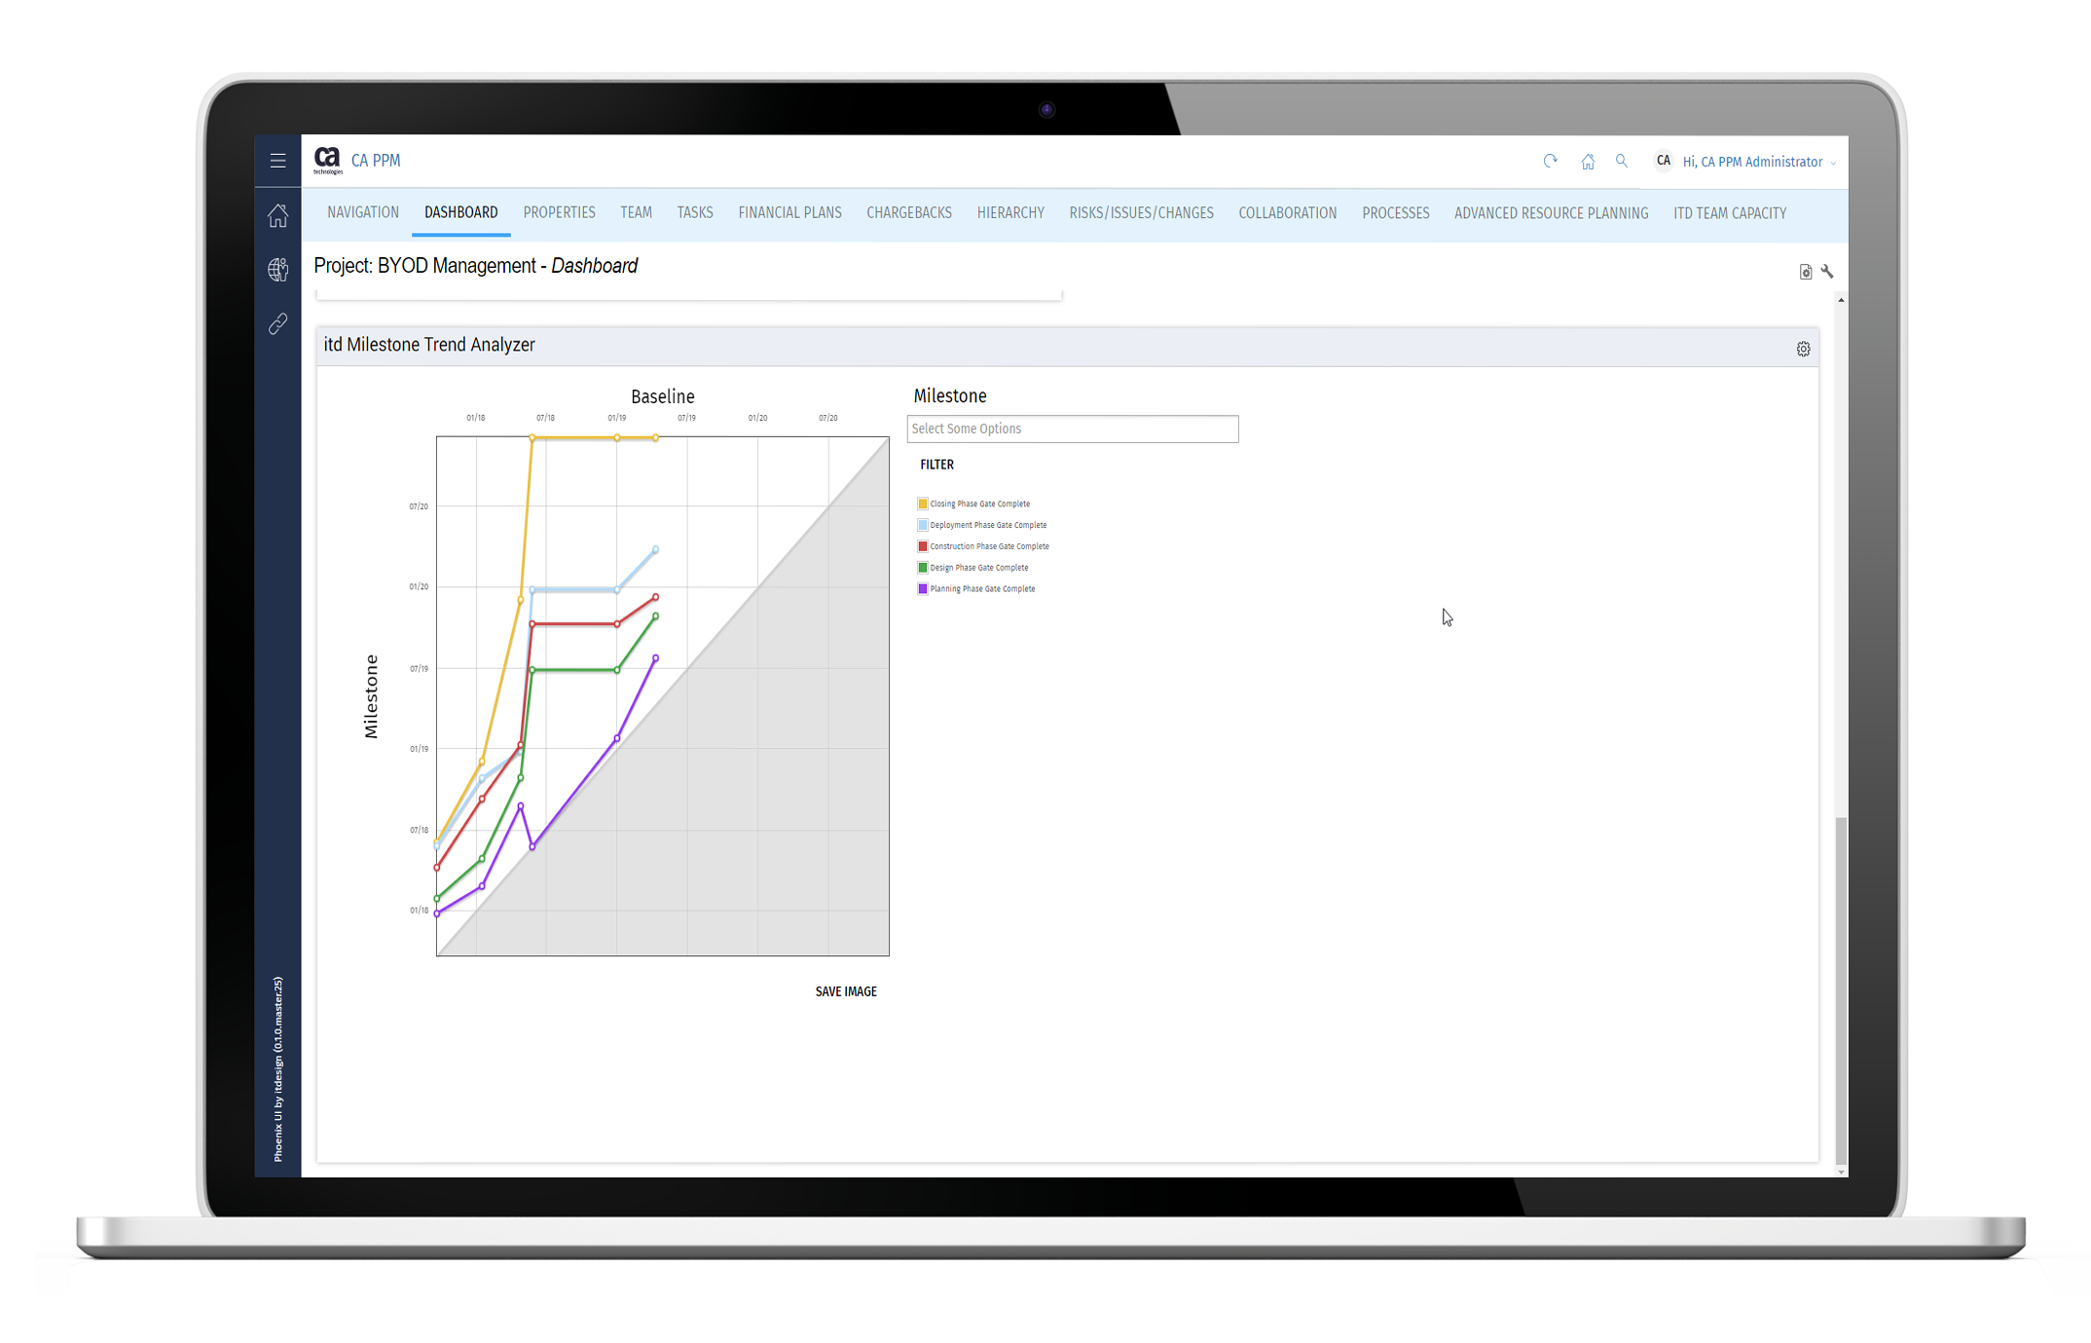Image resolution: width=2091 pixels, height=1343 pixels.
Task: Click the save/export icon next to dashboard title
Action: coord(1805,270)
